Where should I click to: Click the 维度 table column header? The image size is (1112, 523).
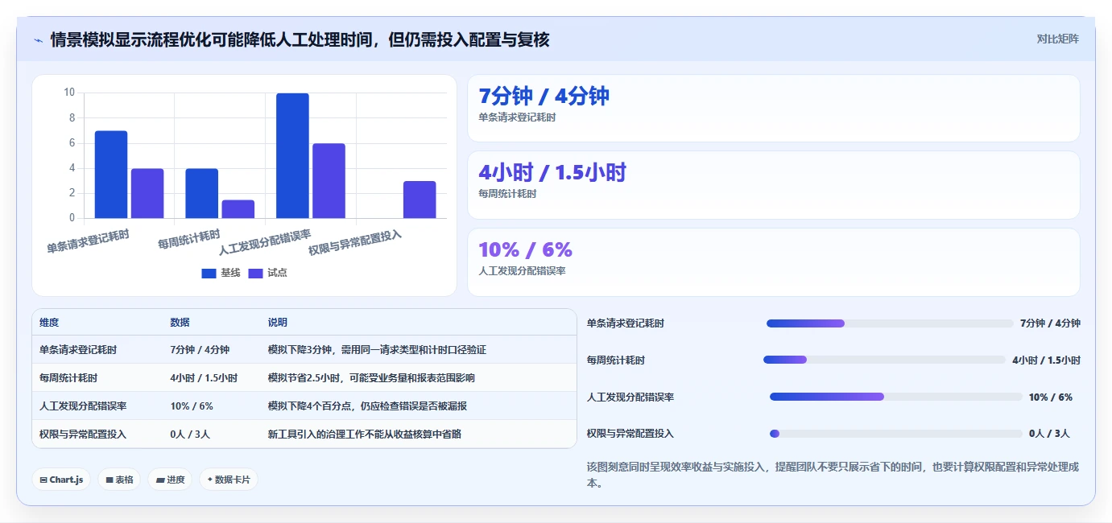click(49, 322)
